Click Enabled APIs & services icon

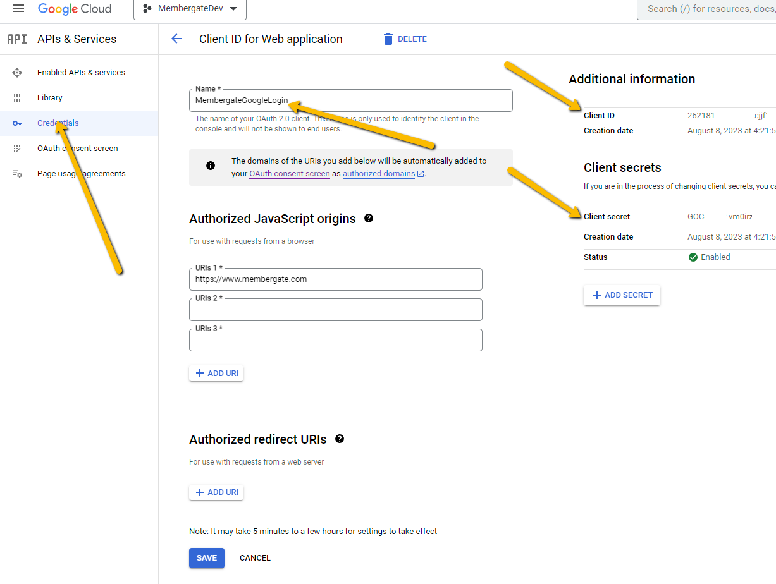point(17,73)
